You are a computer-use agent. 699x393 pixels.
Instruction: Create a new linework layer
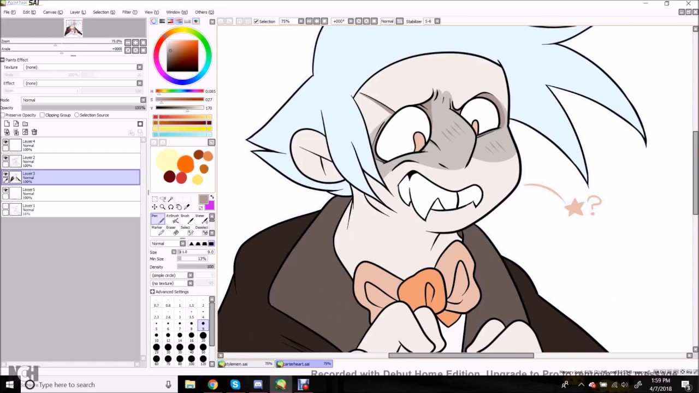tap(16, 124)
